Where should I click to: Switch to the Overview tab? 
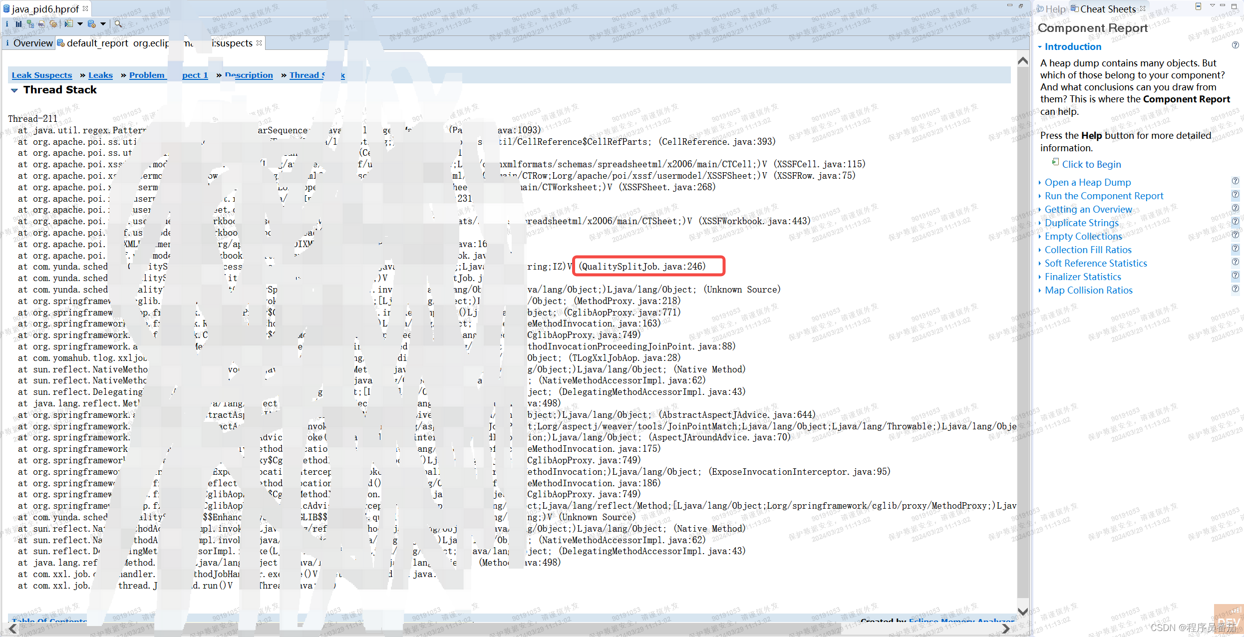[33, 43]
